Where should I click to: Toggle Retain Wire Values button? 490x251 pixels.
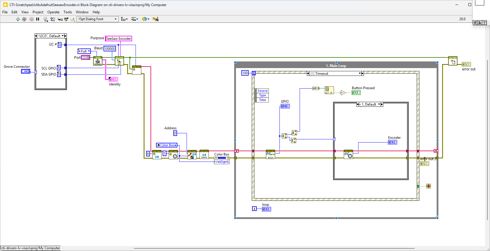[x=52, y=19]
